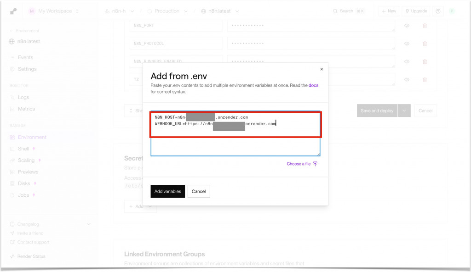Open the user avatar P menu
The height and width of the screenshot is (272, 471).
(x=452, y=11)
